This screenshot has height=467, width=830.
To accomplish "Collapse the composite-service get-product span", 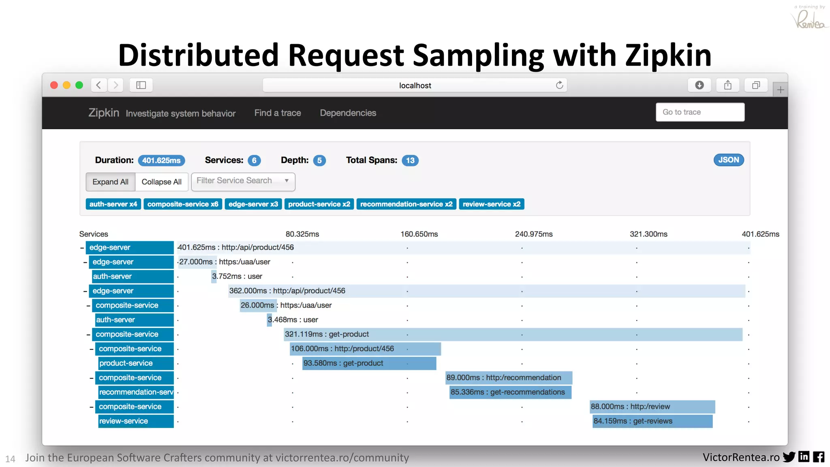I will click(88, 334).
